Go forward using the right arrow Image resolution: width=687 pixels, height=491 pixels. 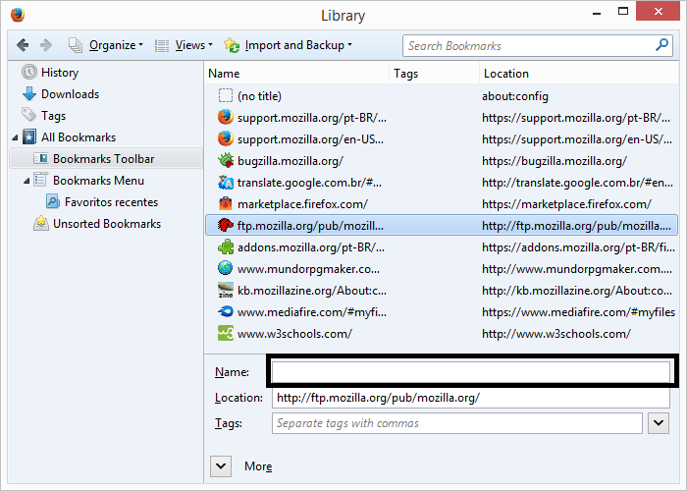45,45
